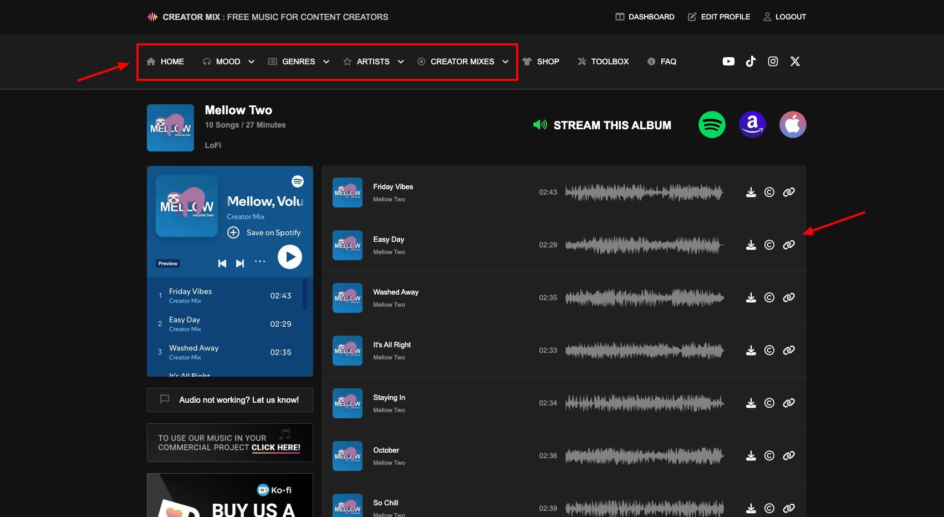The image size is (944, 517).
Task: Save the album on Spotify
Action: coord(264,232)
